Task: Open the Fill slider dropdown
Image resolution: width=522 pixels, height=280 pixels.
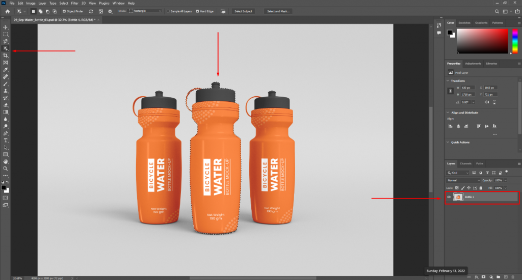Action: 506,188
